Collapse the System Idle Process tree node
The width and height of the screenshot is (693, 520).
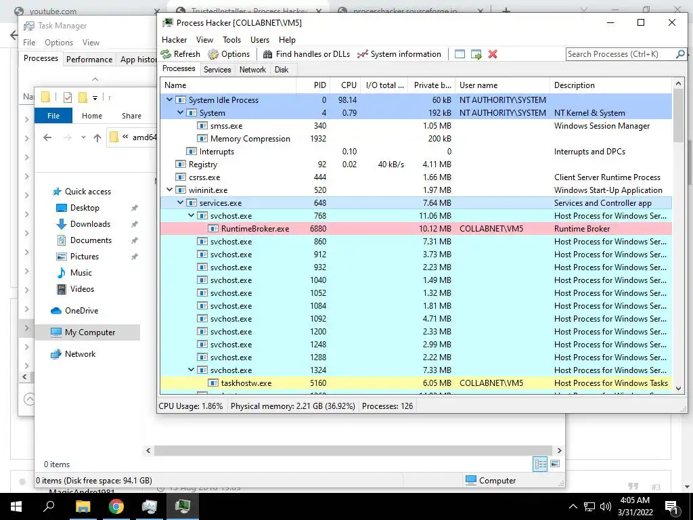169,100
